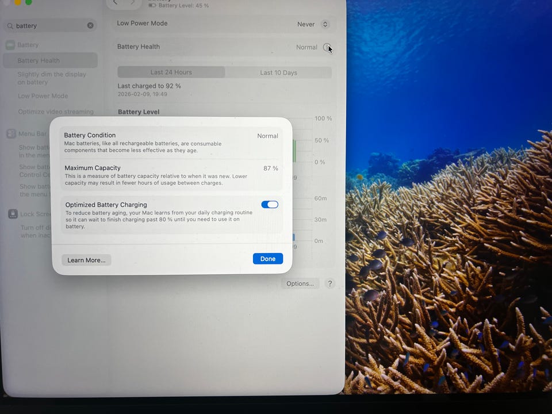The width and height of the screenshot is (552, 414).
Task: Click the Learn More button
Action: pyautogui.click(x=86, y=260)
